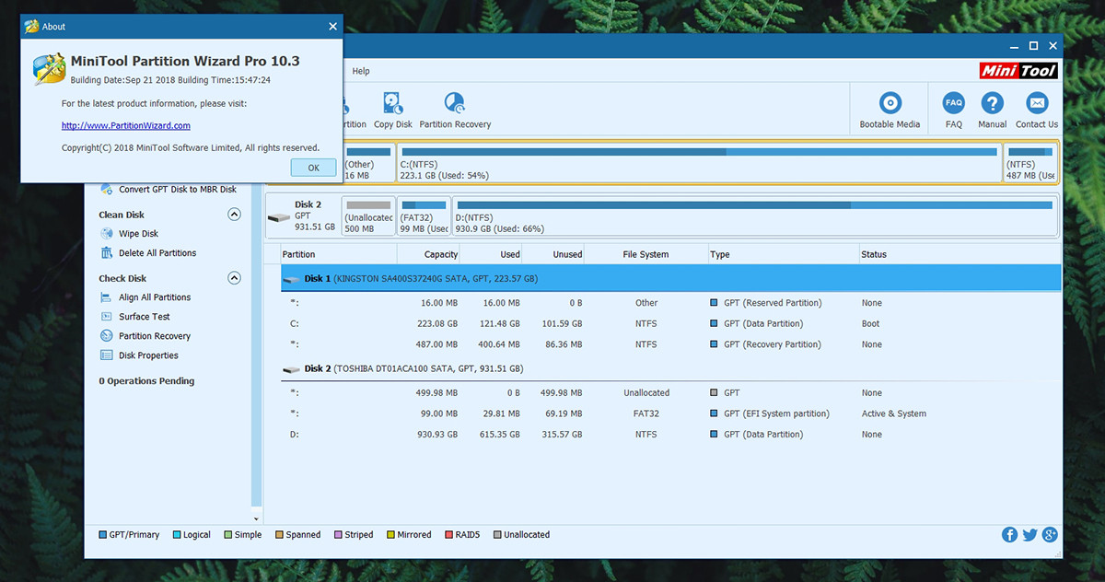This screenshot has width=1105, height=582.
Task: Click the Unallocated legend swatch
Action: (x=498, y=534)
